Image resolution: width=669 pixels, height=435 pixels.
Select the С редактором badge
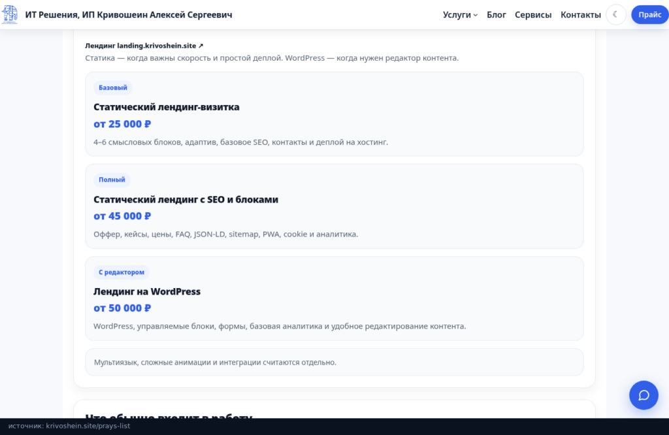tap(122, 272)
